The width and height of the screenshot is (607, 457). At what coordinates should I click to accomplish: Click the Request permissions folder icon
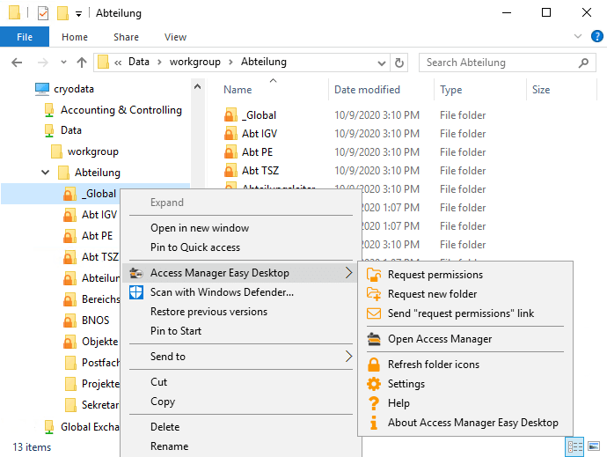pos(374,275)
